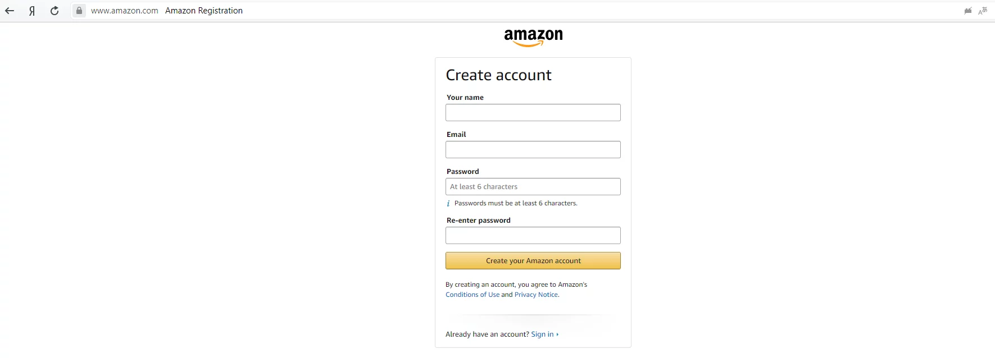The width and height of the screenshot is (995, 358).
Task: Click the padlock site security icon
Action: pos(79,11)
